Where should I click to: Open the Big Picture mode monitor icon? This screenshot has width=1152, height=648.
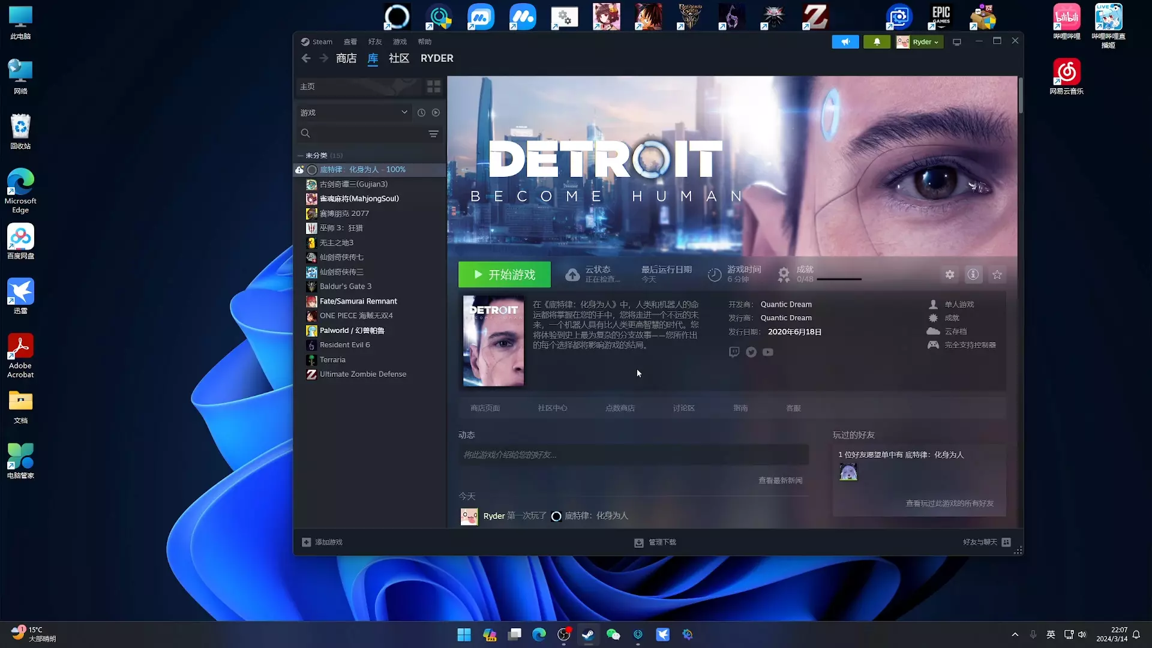pyautogui.click(x=957, y=42)
